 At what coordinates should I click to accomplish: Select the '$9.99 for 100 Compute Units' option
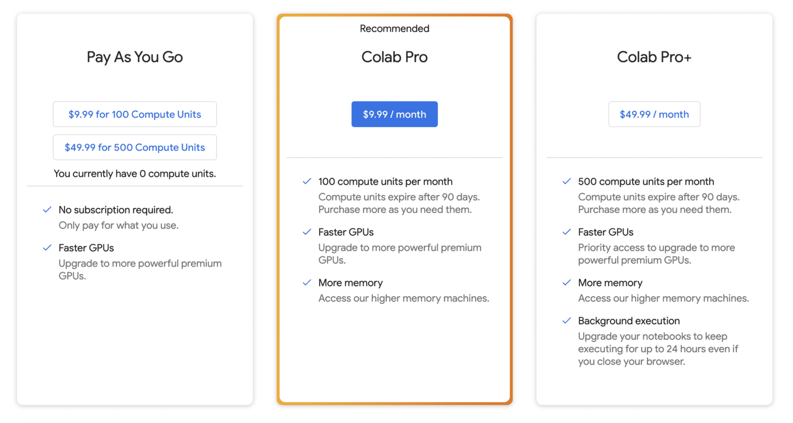coord(135,114)
